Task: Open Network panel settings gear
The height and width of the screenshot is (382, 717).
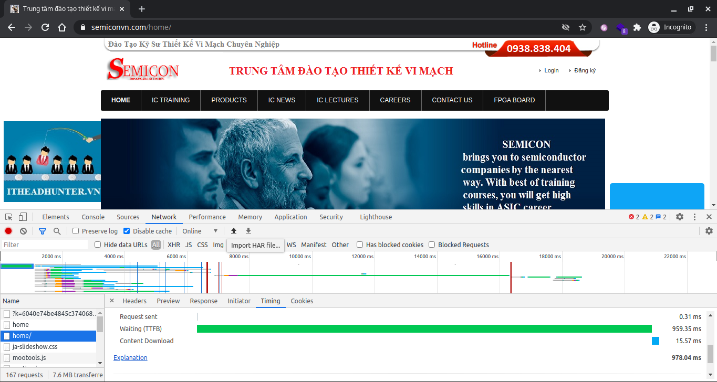Action: (709, 231)
